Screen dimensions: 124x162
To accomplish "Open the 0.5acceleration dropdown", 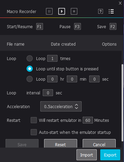I will tap(61, 106).
